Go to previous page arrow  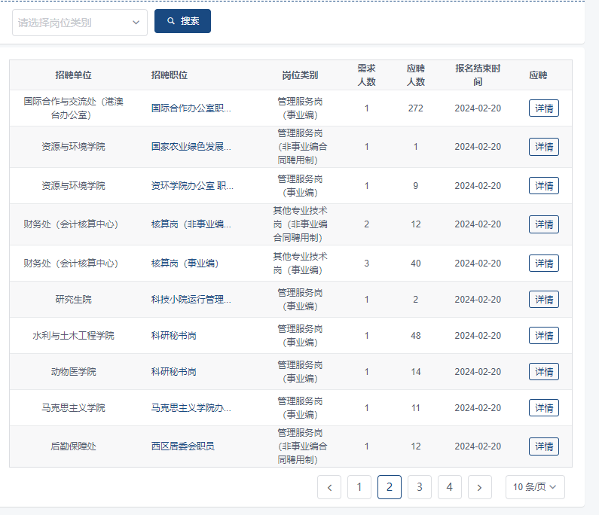(x=329, y=487)
